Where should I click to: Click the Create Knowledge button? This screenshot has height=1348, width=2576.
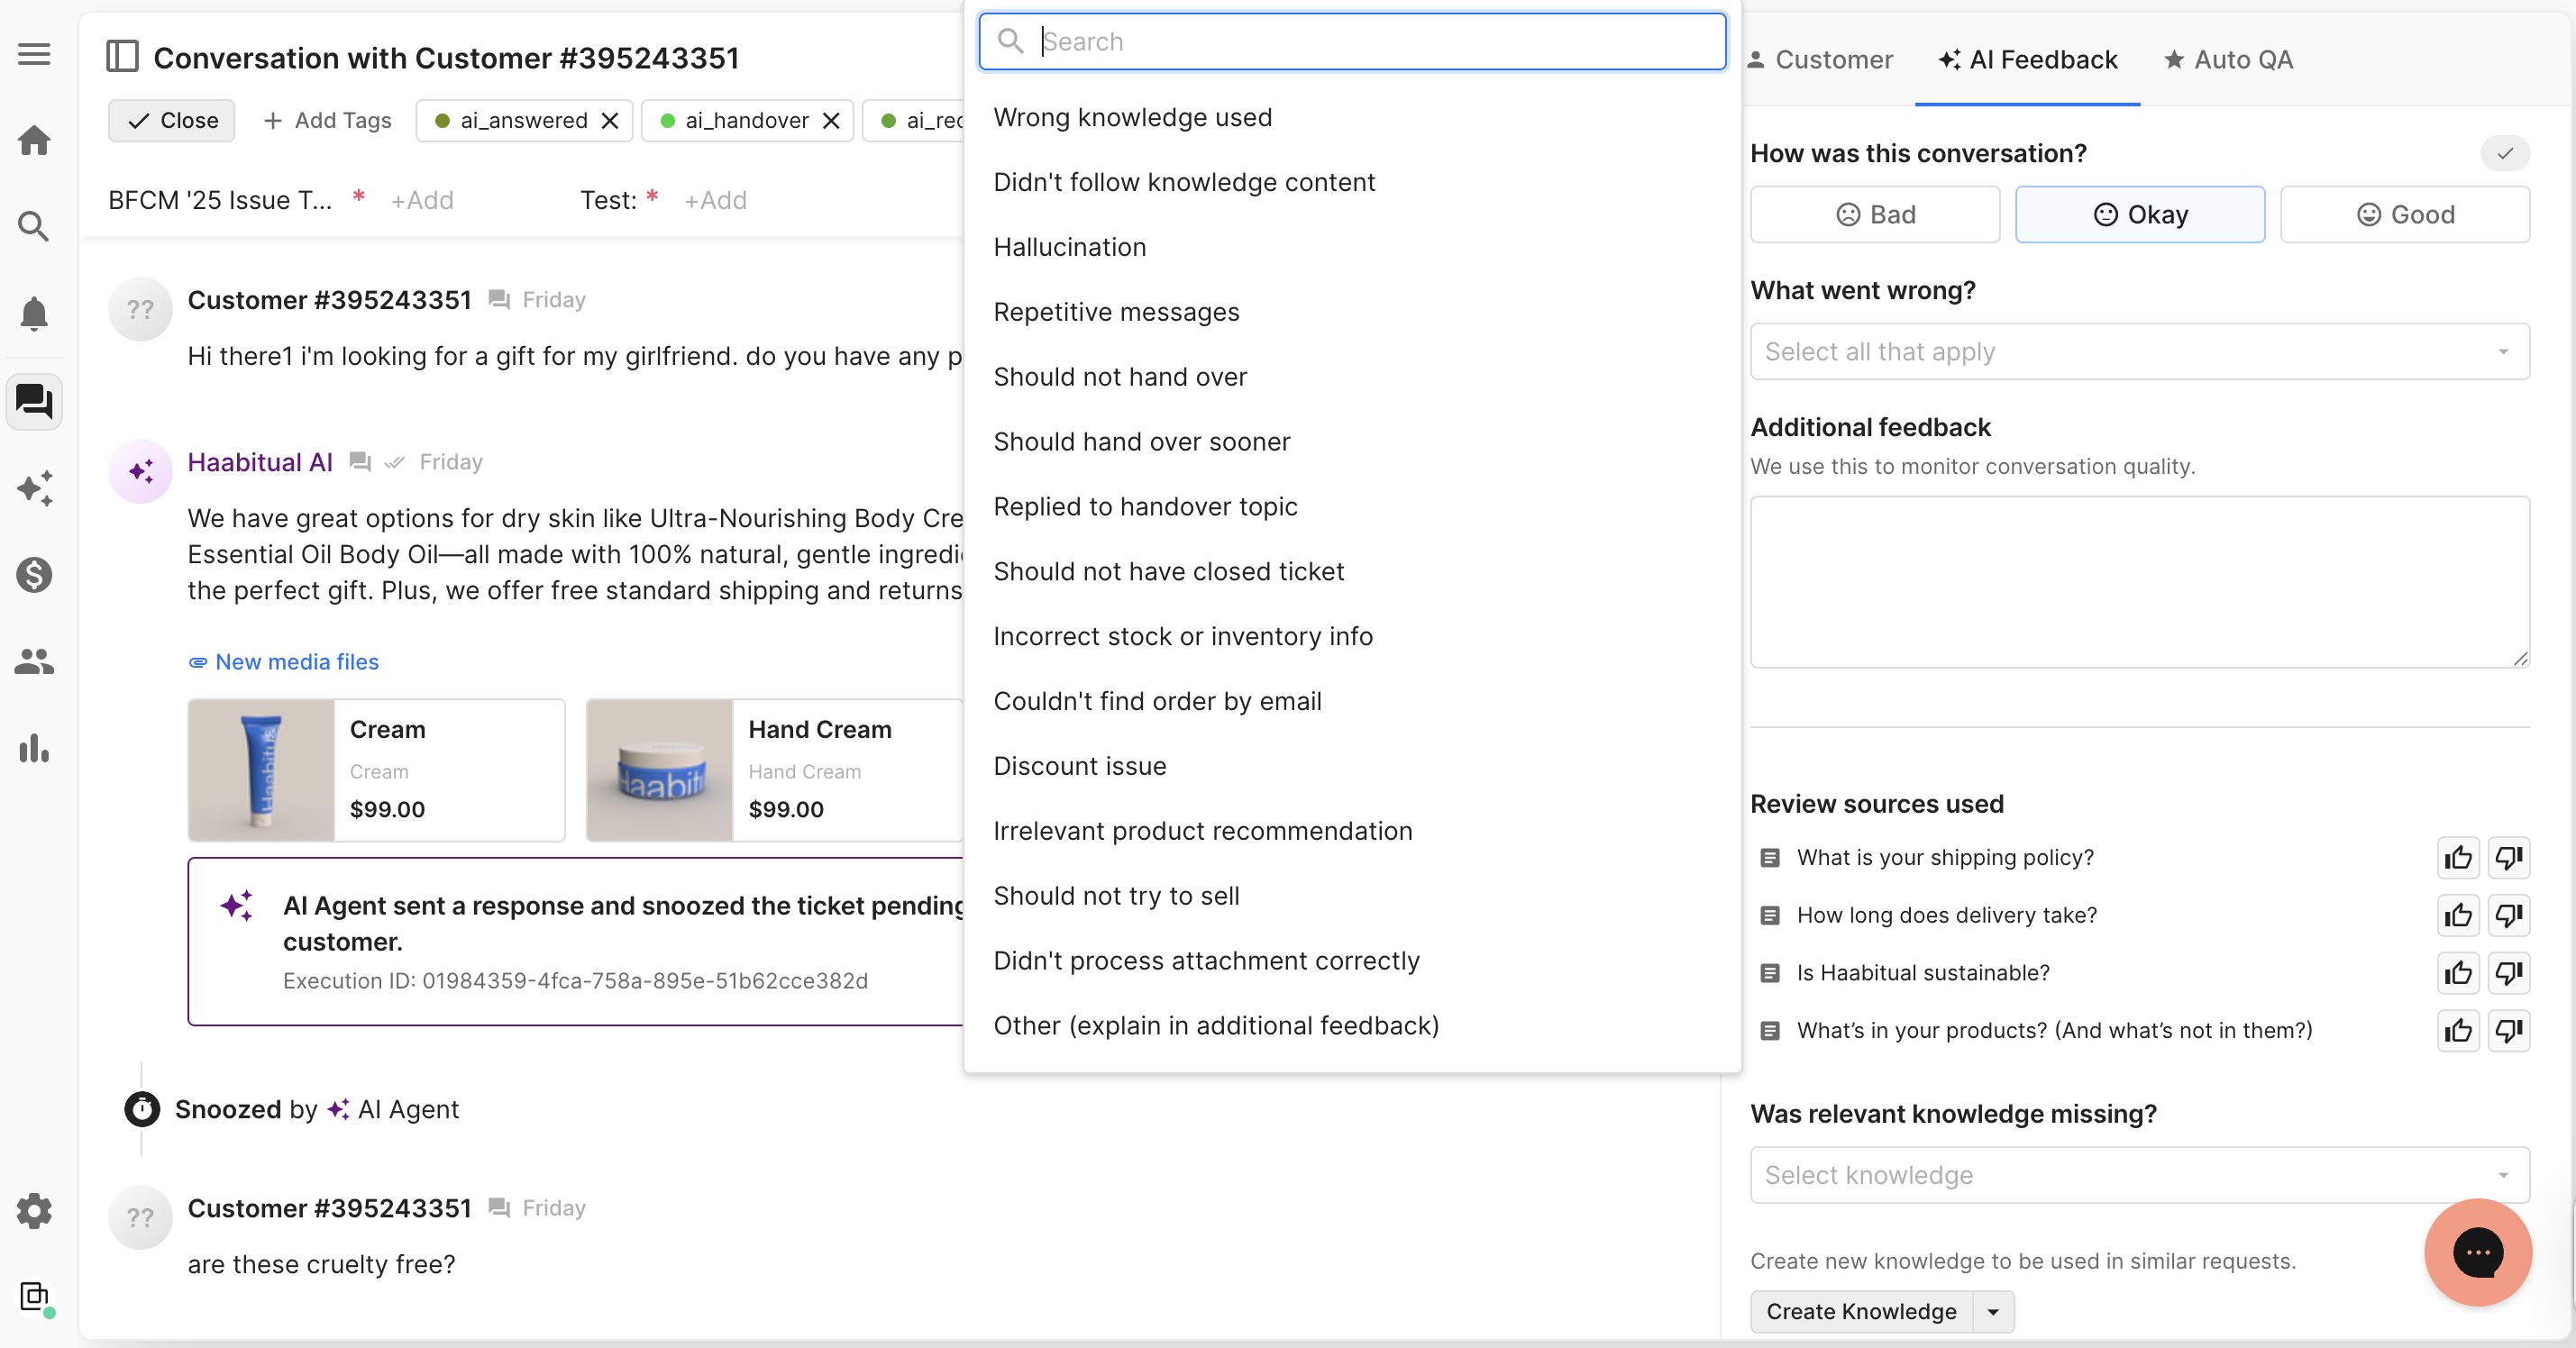(1861, 1312)
